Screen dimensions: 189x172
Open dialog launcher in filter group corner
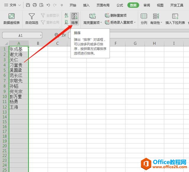(x=60, y=27)
